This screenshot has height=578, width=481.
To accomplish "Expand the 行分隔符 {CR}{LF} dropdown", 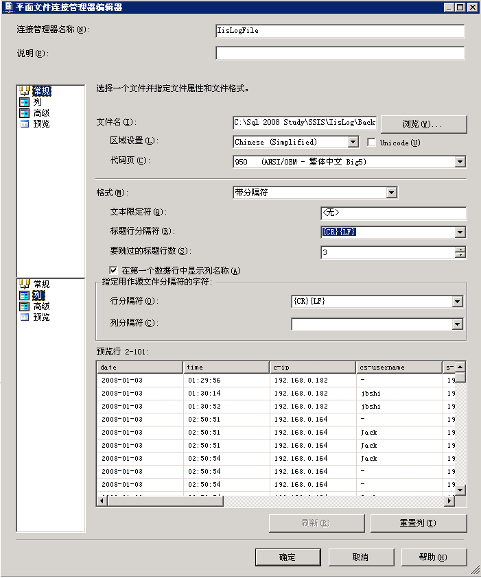I will click(458, 302).
